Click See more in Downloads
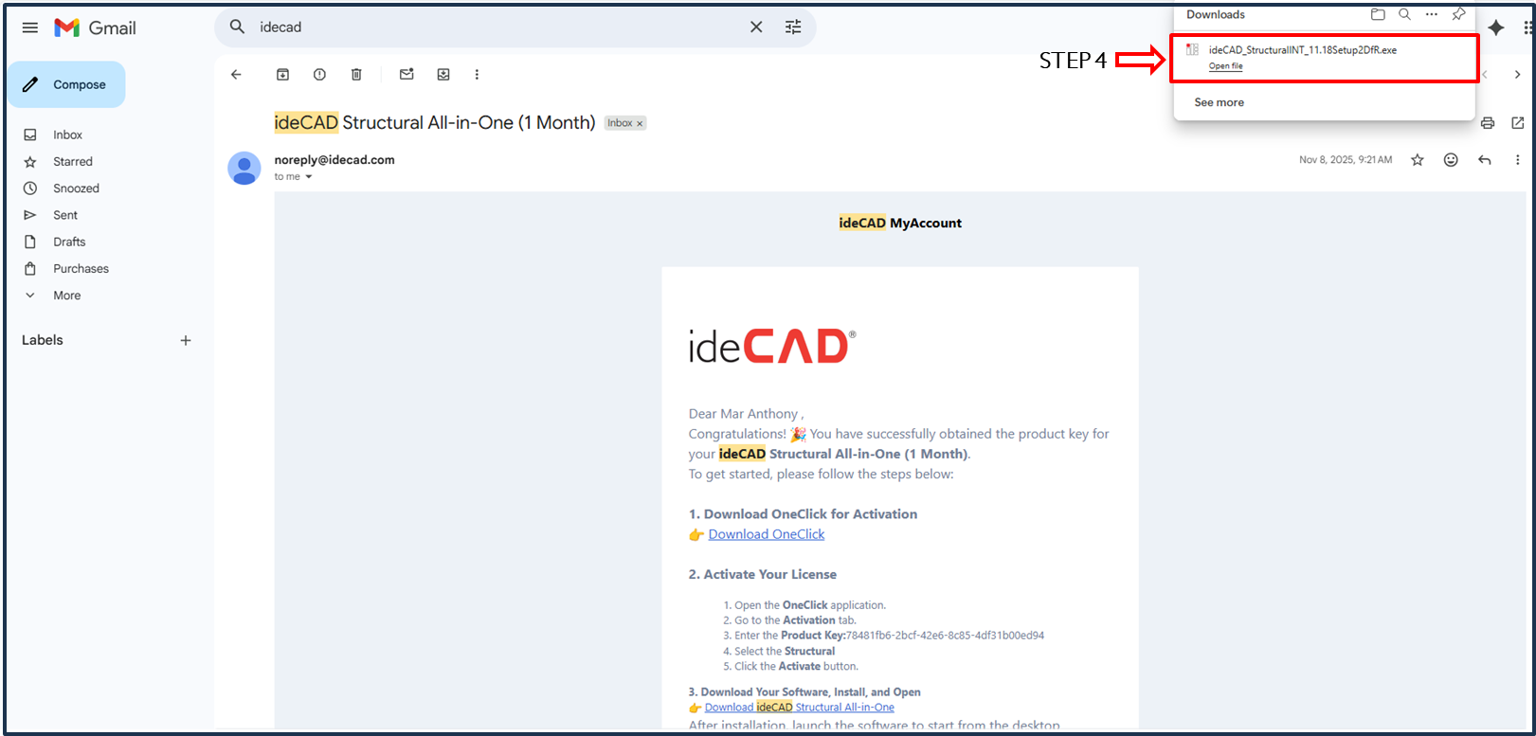The image size is (1536, 736). tap(1219, 102)
